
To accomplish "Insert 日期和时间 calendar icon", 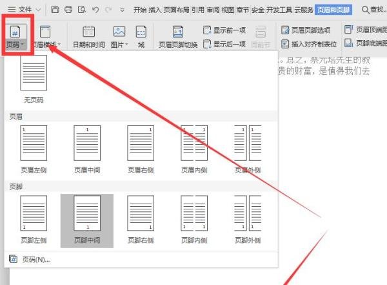I will click(x=88, y=32).
